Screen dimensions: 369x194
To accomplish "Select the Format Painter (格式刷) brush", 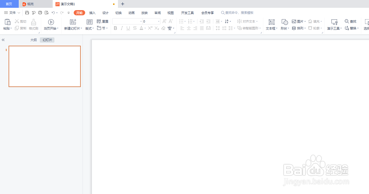I will tap(34, 25).
